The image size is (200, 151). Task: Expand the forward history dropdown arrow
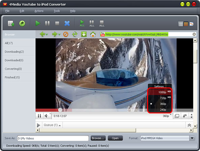[x=59, y=34]
